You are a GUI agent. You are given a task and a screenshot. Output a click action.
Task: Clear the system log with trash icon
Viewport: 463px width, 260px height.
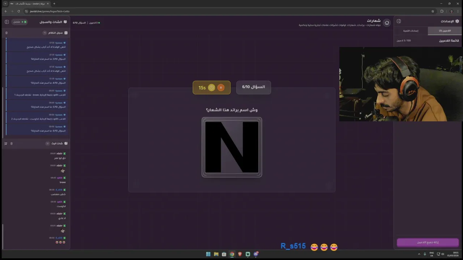[7, 33]
